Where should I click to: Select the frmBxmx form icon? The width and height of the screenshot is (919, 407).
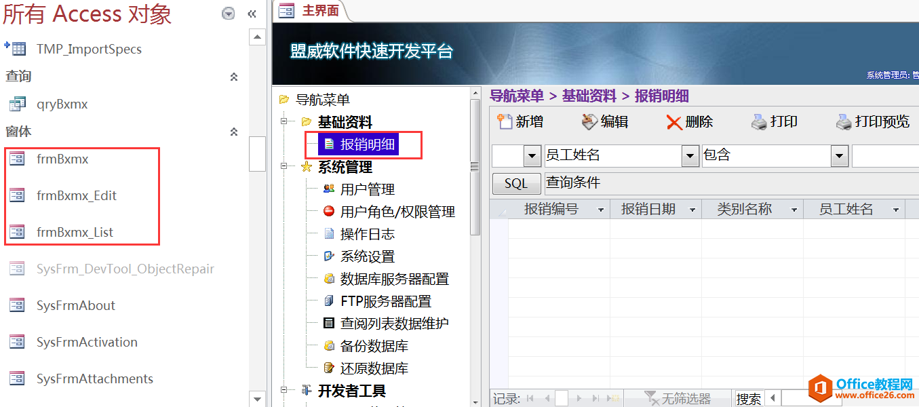[17, 159]
